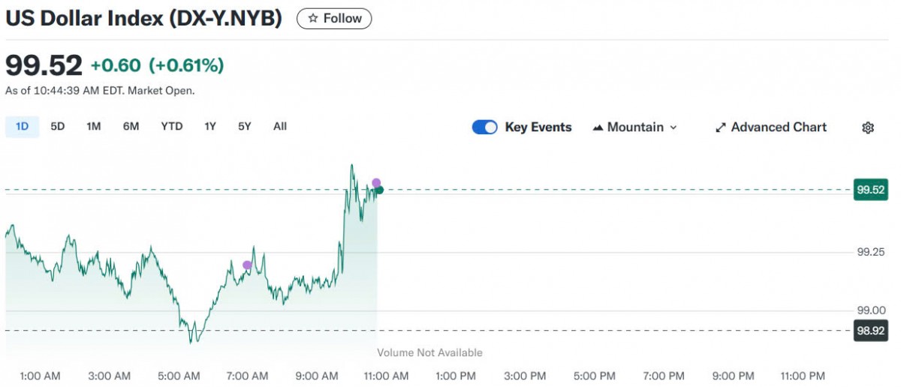The height and width of the screenshot is (387, 901).
Task: Switch to the 5D range tab
Action: pos(58,127)
